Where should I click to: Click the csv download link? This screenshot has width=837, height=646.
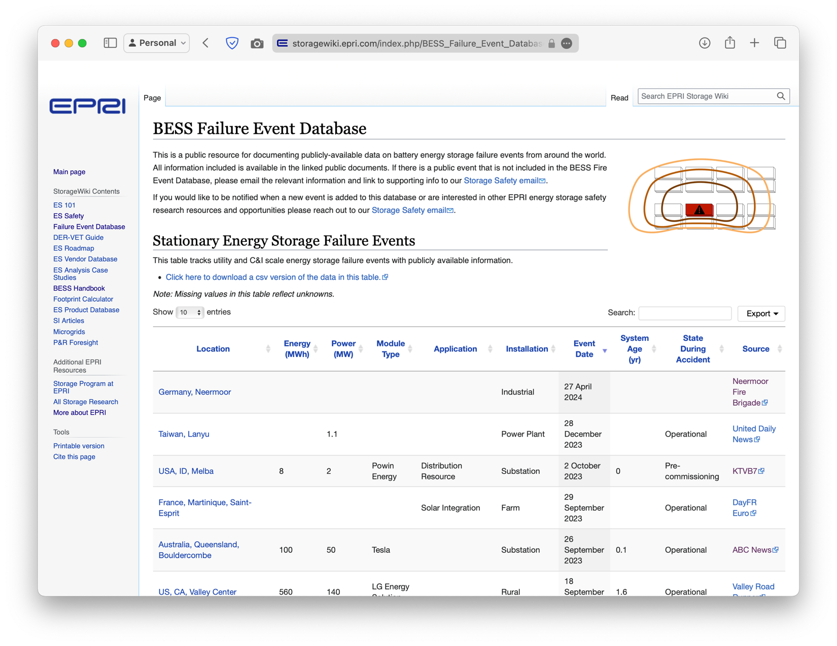pos(273,277)
